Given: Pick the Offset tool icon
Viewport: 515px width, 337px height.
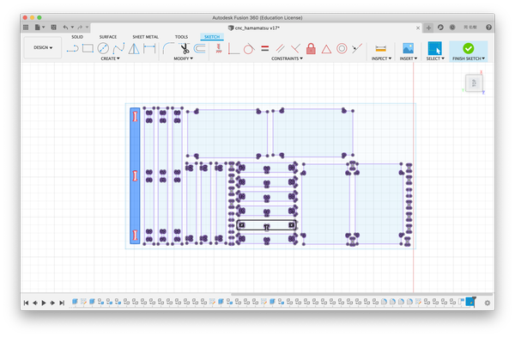Looking at the screenshot, I should [x=199, y=49].
